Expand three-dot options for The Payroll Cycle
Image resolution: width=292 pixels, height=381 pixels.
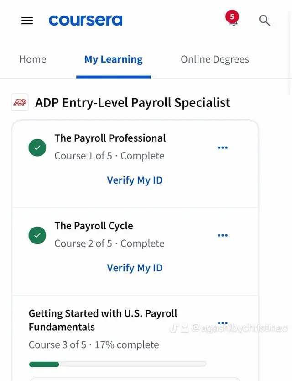223,235
